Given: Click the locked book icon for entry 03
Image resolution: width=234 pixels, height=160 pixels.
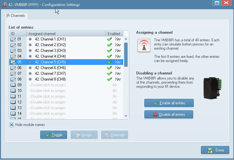Looking at the screenshot, I should (13, 51).
